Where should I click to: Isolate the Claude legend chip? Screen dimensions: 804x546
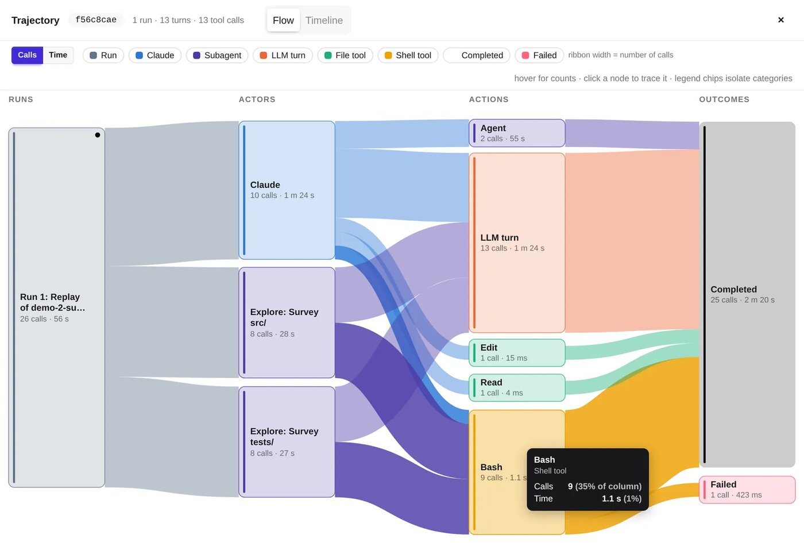click(155, 55)
